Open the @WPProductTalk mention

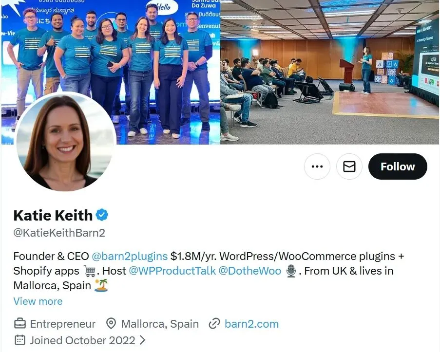172,271
